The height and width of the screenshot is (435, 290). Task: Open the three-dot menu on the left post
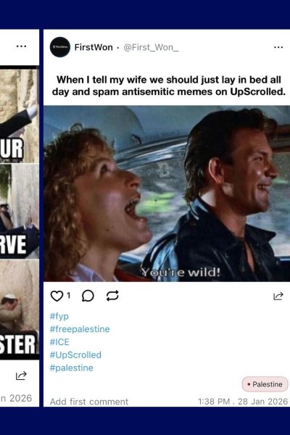point(21,46)
